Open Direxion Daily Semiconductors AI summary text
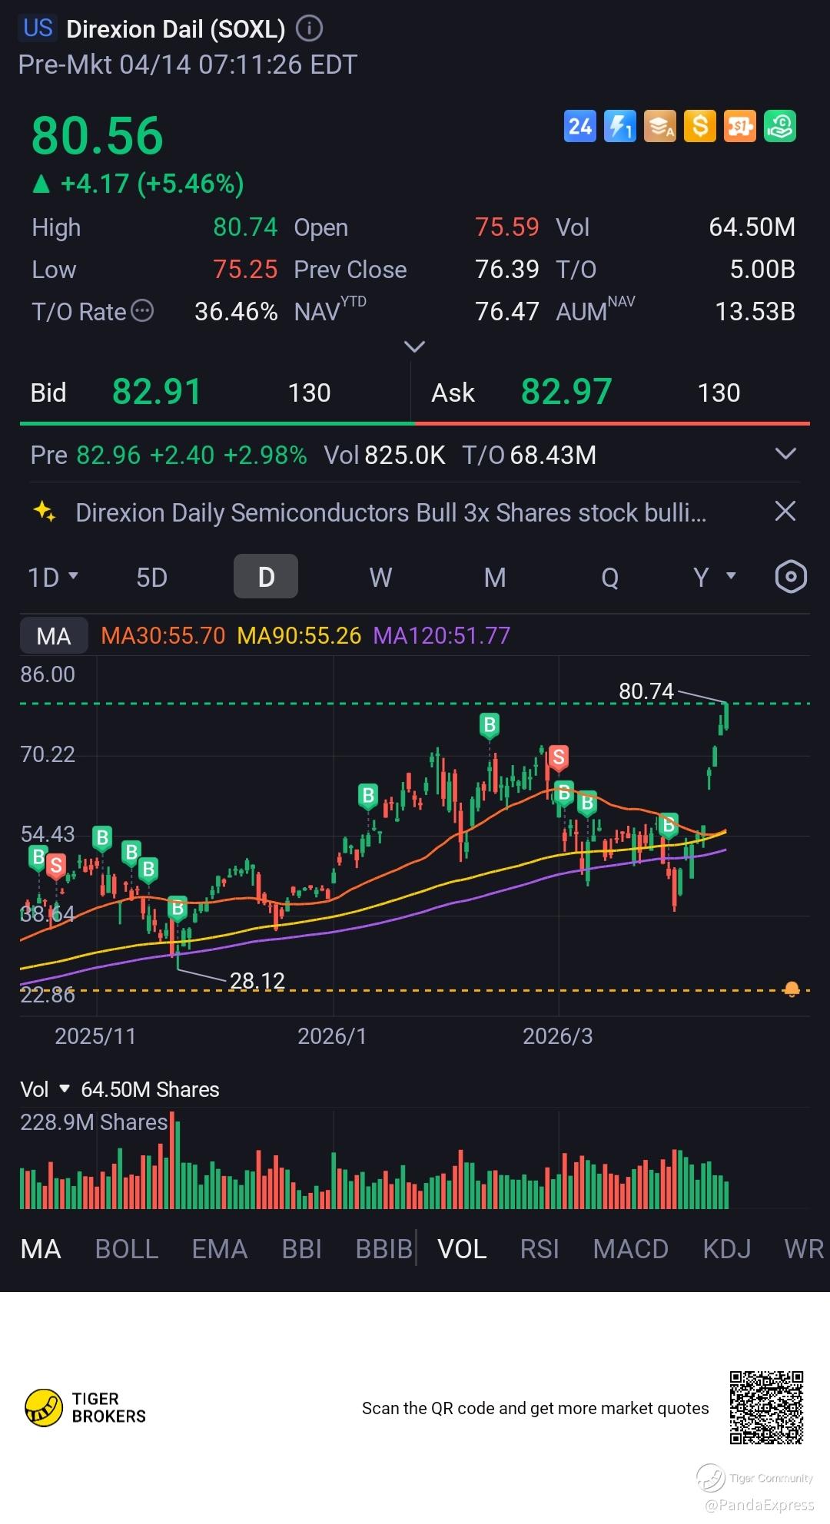Screen dimensions: 830x1524 (390, 512)
